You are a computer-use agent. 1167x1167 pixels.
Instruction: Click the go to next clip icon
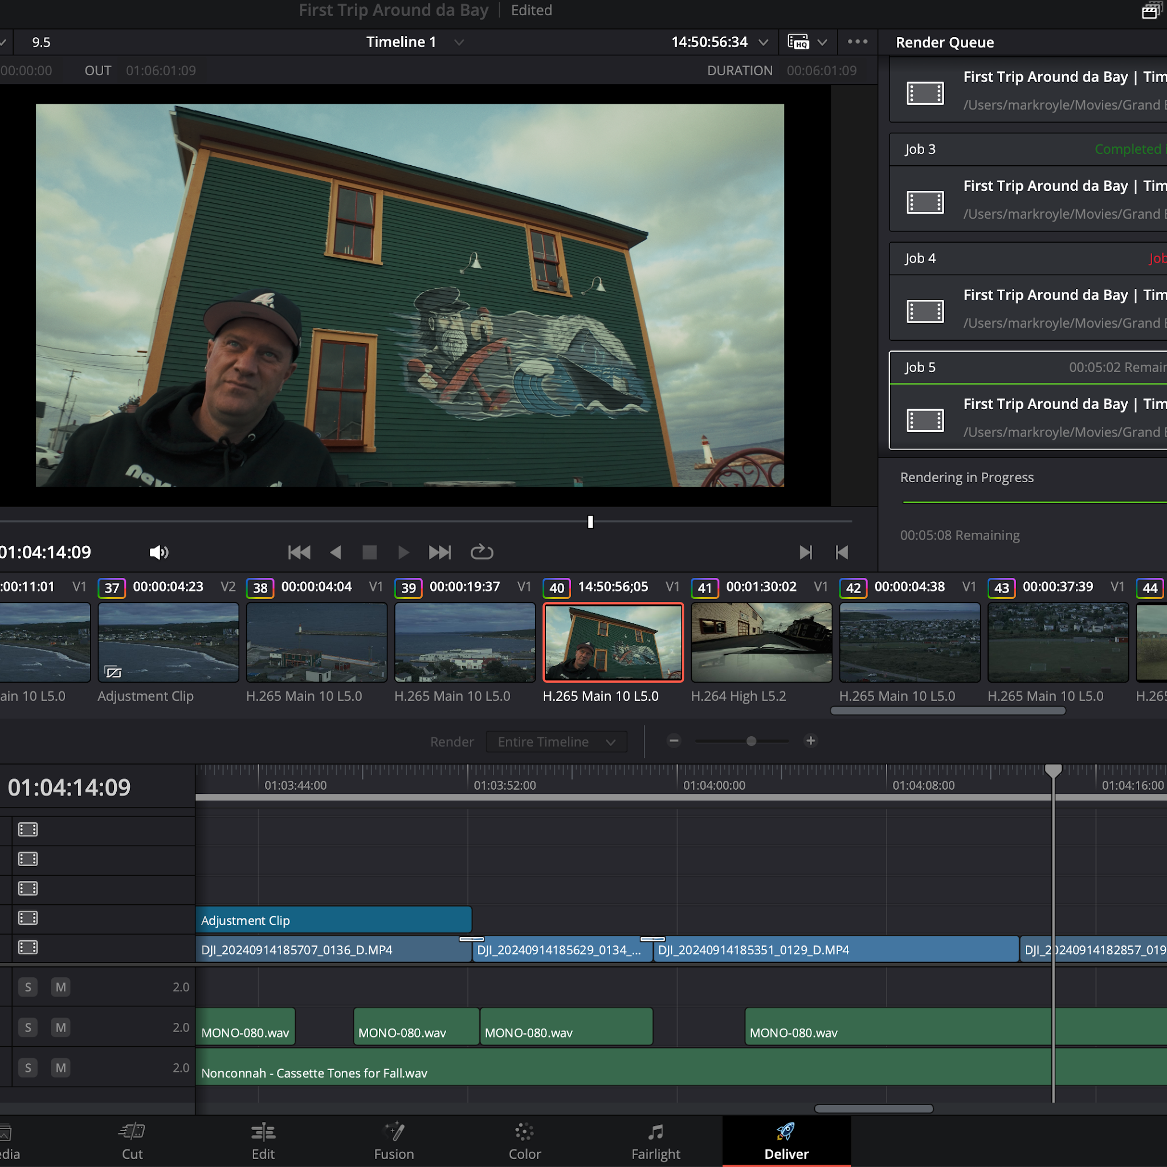pyautogui.click(x=805, y=552)
